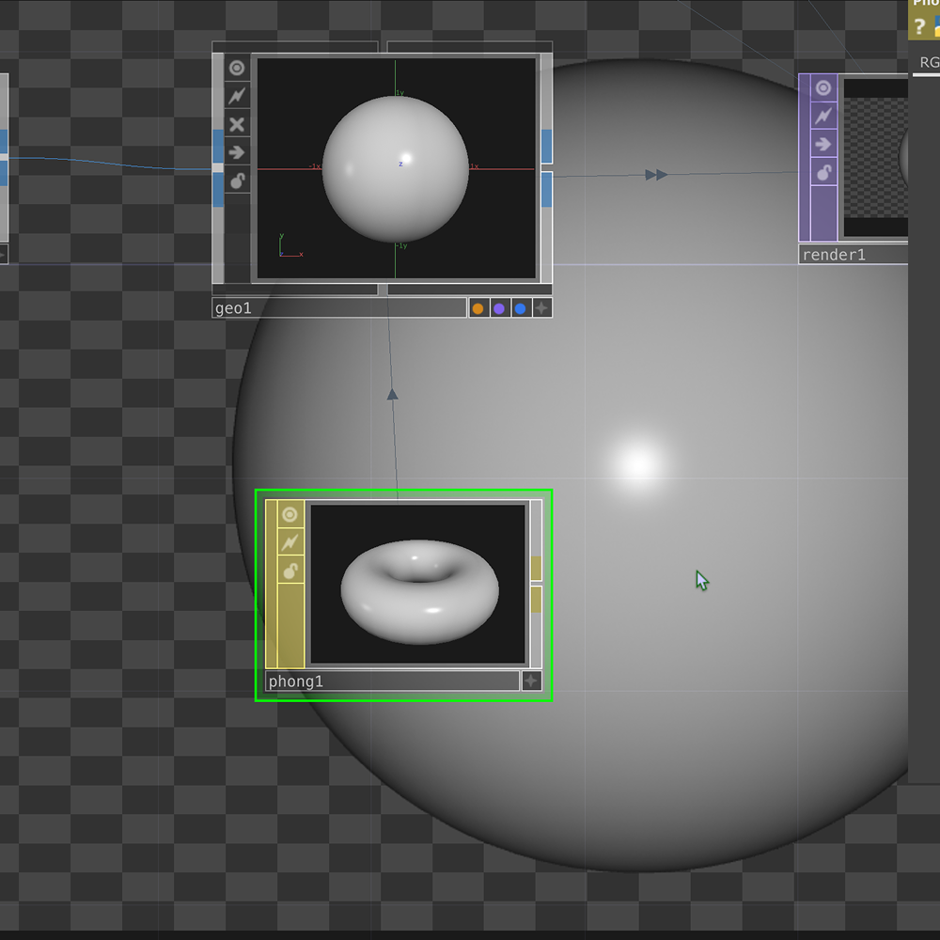Click the cook lightning icon on geo1
The image size is (940, 940).
pyautogui.click(x=237, y=95)
